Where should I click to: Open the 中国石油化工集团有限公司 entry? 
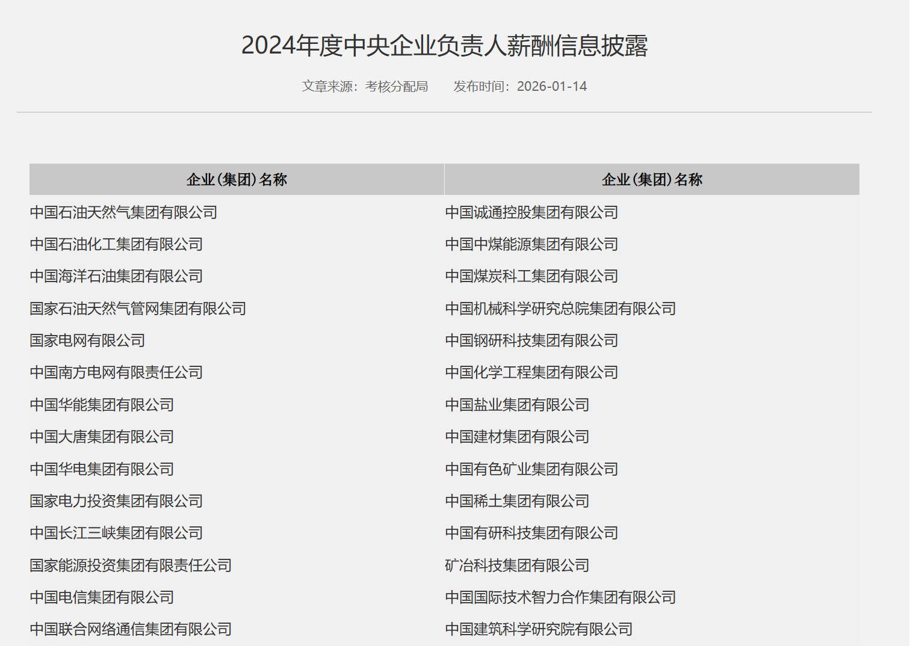pos(116,244)
